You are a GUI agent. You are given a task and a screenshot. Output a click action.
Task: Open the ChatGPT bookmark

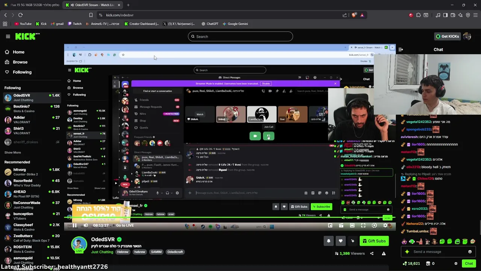210,24
